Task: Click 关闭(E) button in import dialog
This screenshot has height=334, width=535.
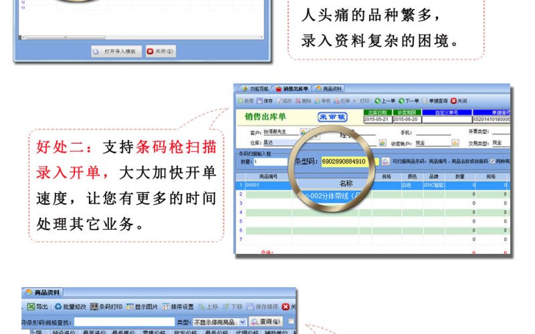Action: [160, 51]
